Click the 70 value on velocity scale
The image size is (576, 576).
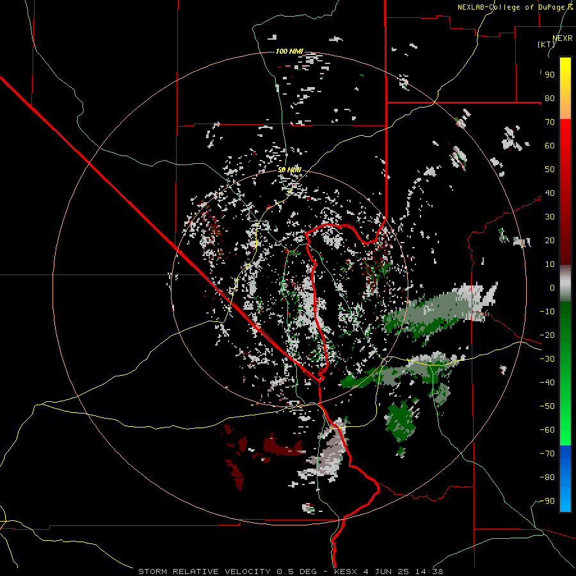550,122
